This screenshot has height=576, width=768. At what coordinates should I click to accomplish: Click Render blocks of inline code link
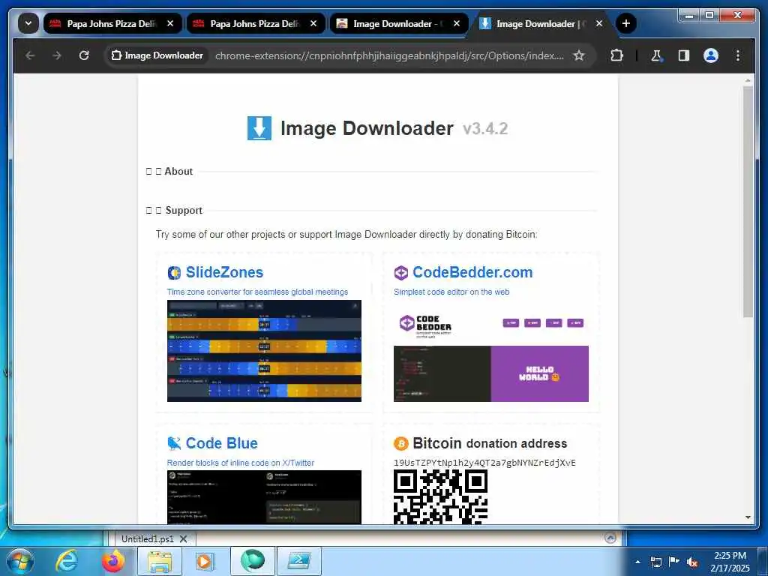(241, 463)
